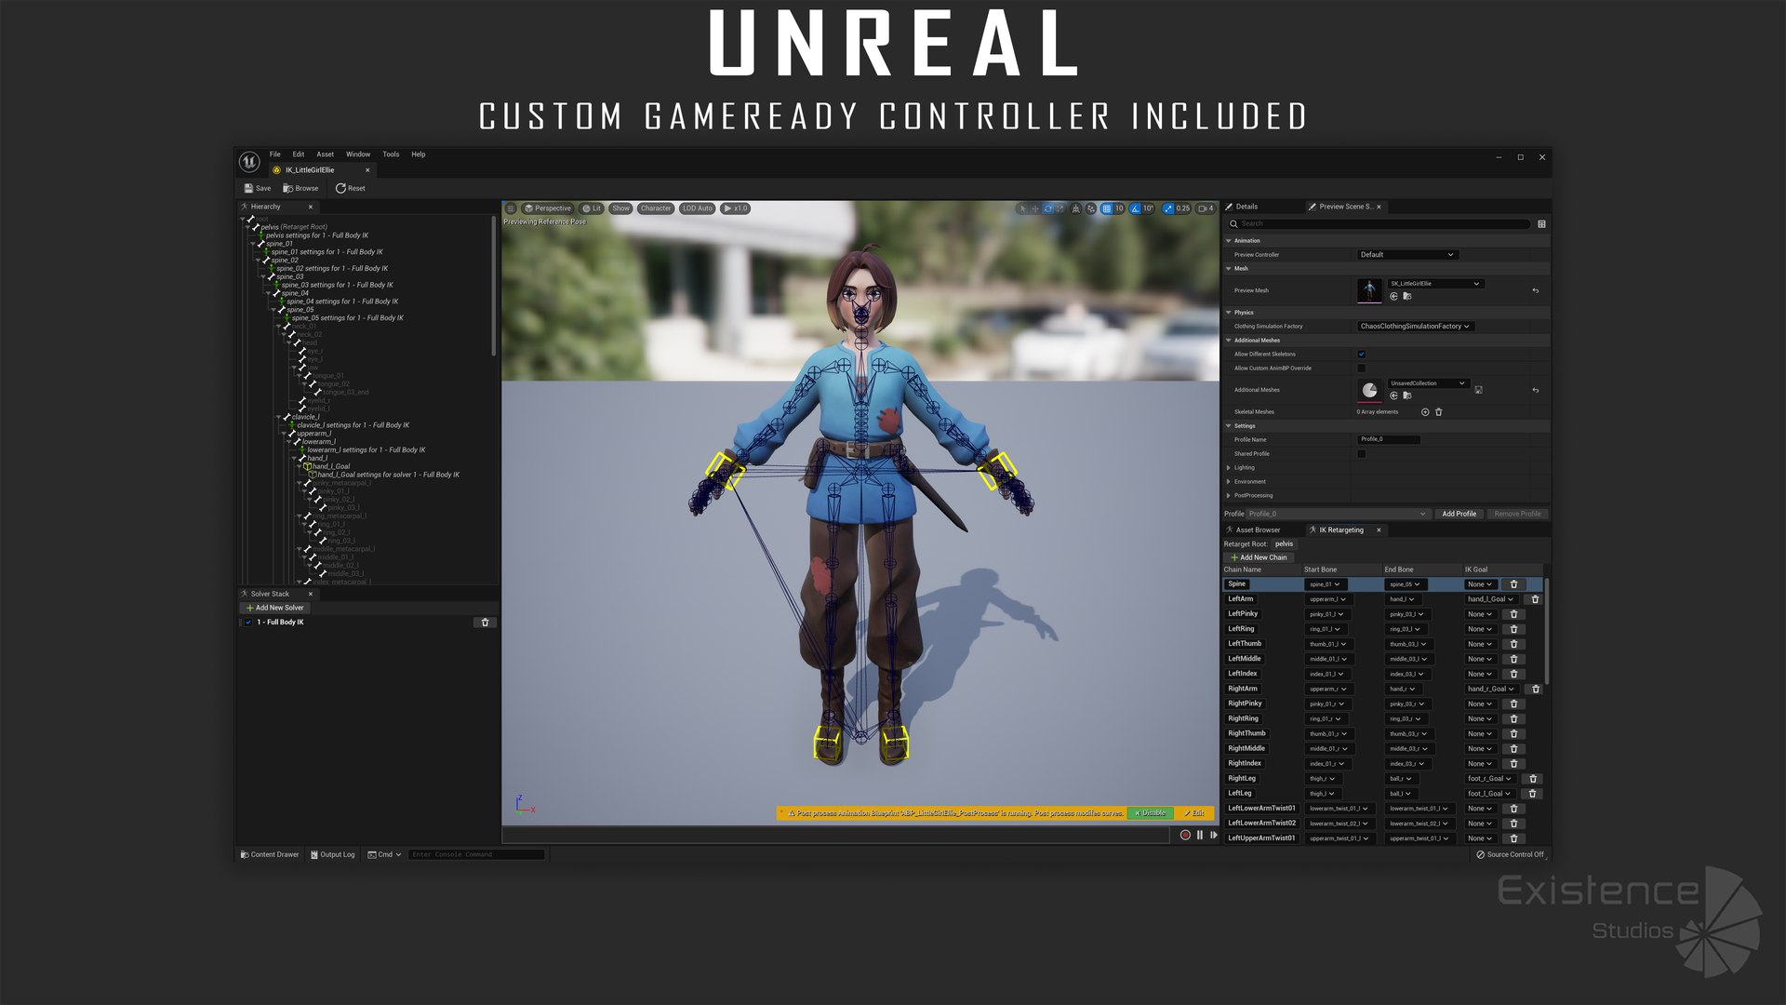This screenshot has height=1005, width=1786.
Task: Open the Asset menu
Action: click(x=325, y=154)
